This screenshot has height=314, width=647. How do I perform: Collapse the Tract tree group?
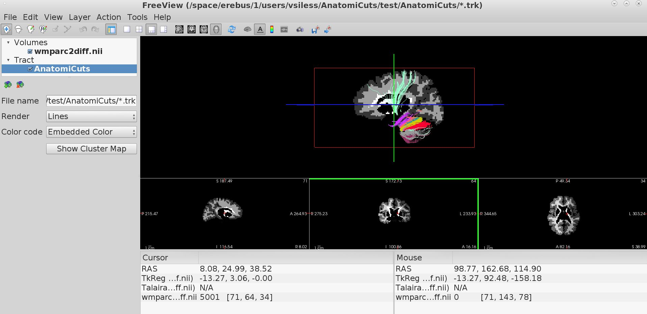point(8,60)
